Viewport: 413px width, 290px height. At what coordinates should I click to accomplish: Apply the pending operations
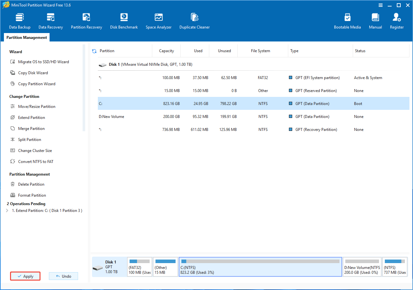click(25, 276)
